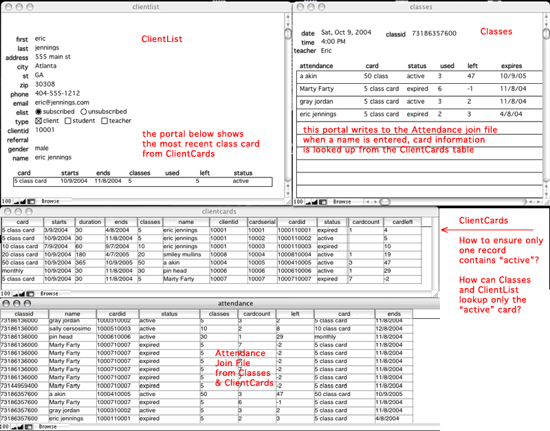Click zoom out icon in classes window
The height and width of the screenshot is (431, 550).
click(x=308, y=202)
